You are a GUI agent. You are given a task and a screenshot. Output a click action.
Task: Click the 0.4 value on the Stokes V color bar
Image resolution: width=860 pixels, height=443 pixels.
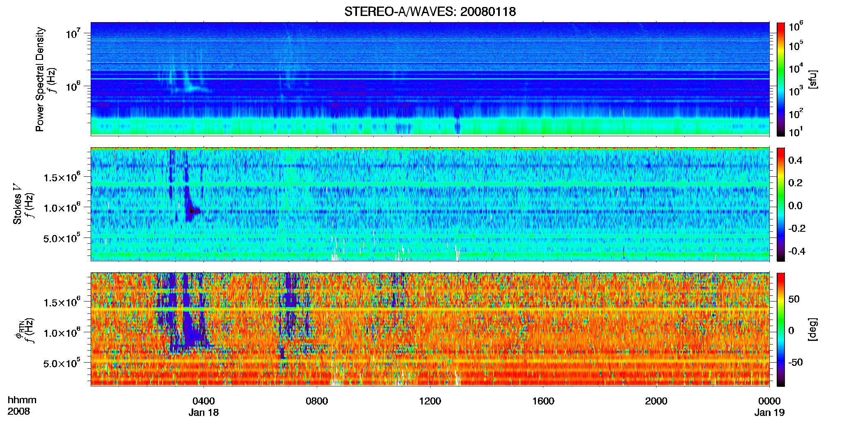[x=795, y=160]
